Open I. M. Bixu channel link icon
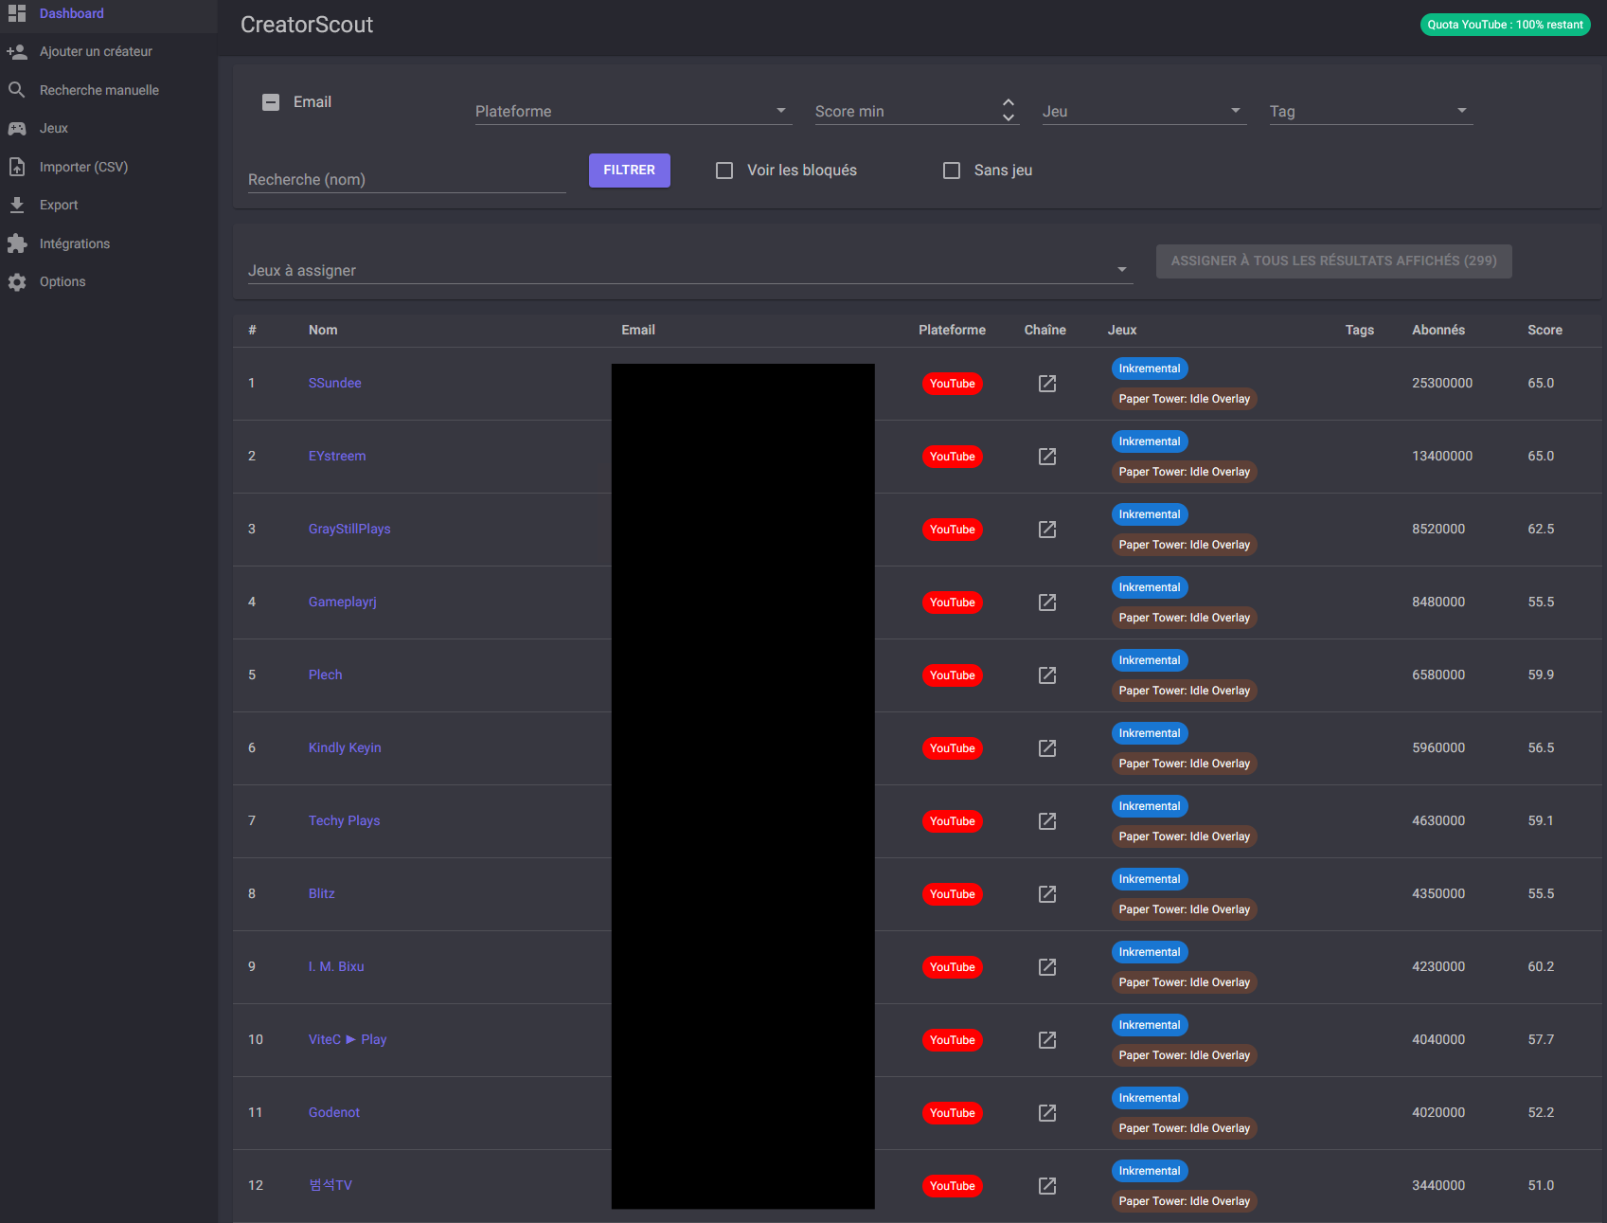 pos(1047,967)
